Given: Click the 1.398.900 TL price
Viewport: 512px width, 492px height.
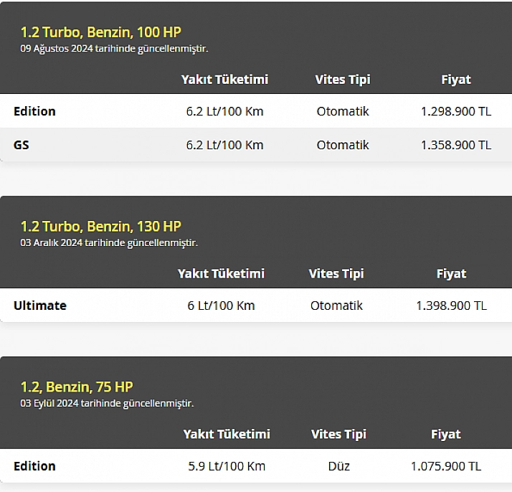Looking at the screenshot, I should (x=451, y=306).
